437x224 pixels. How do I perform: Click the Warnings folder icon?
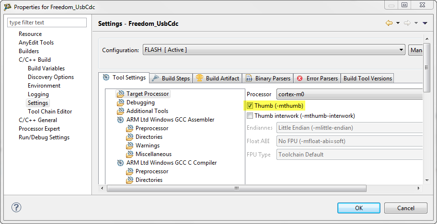click(x=129, y=146)
